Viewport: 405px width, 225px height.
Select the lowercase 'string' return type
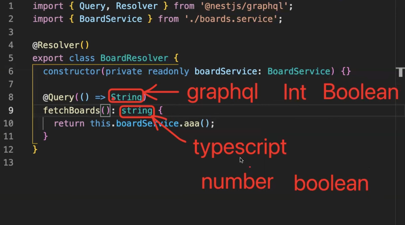(x=137, y=110)
